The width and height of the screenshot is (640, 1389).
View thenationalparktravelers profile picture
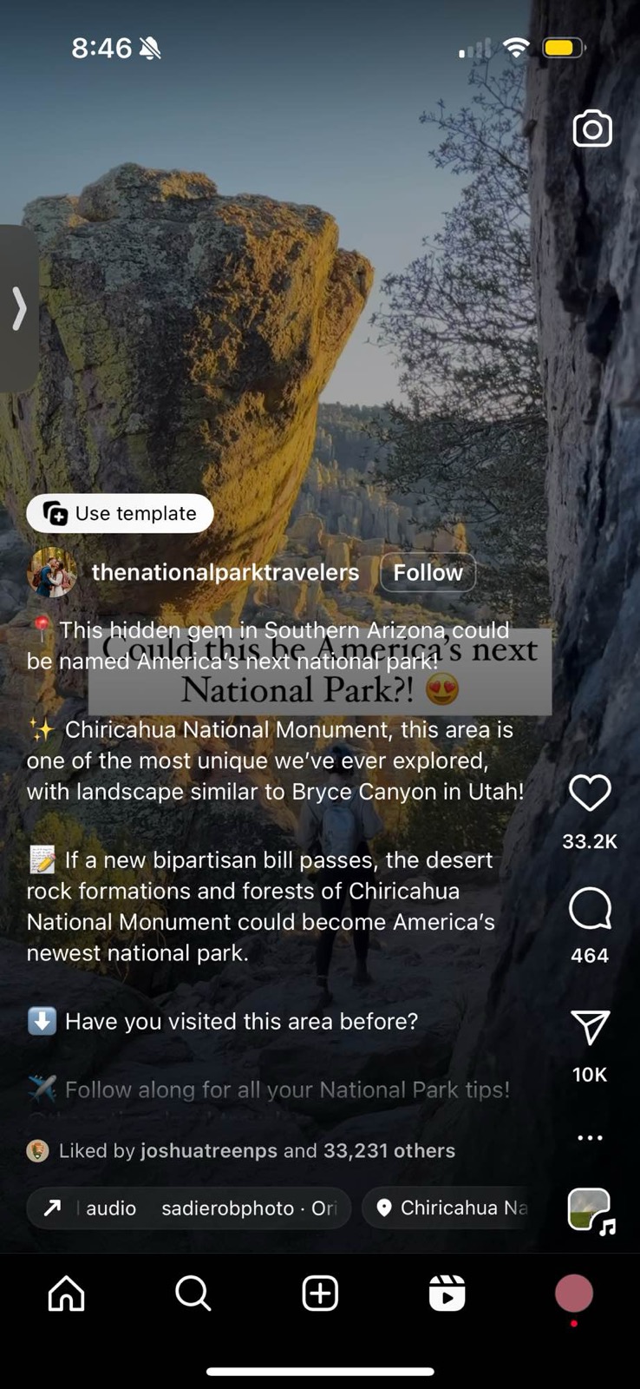click(53, 573)
